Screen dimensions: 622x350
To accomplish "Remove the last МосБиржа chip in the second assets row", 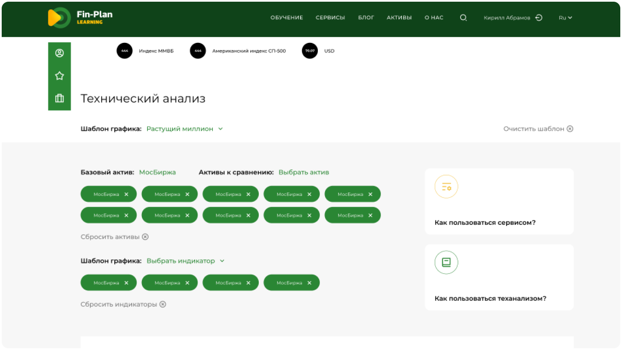I will [x=370, y=215].
